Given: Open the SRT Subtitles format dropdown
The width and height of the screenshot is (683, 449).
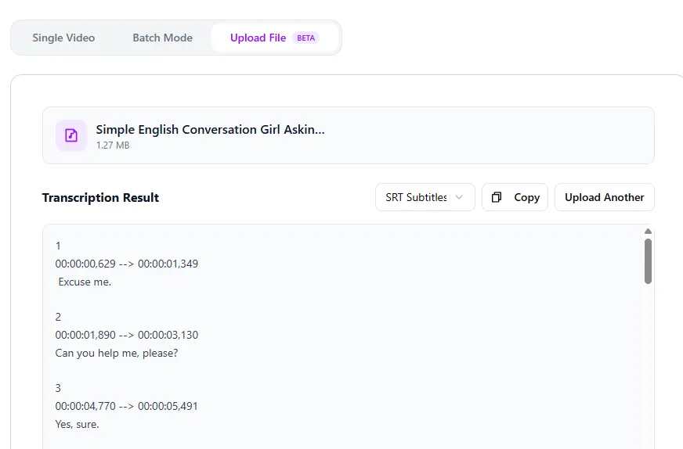Looking at the screenshot, I should 425,197.
